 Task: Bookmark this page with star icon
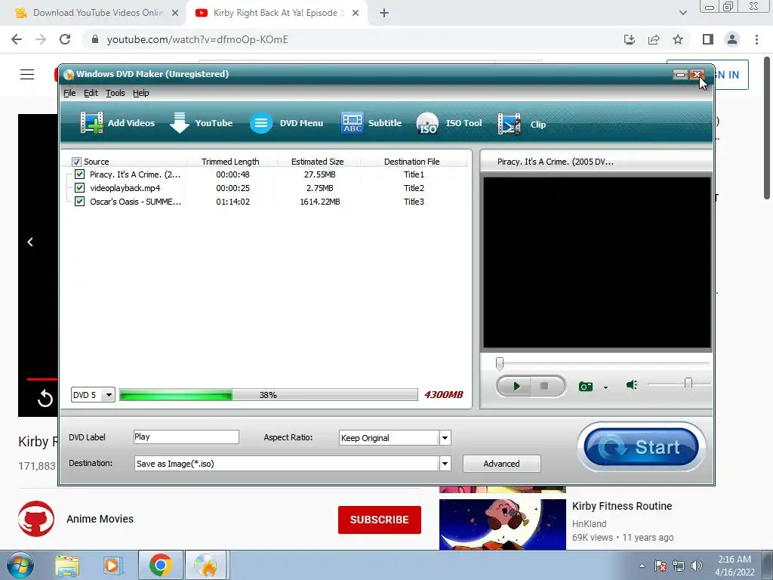coord(678,39)
